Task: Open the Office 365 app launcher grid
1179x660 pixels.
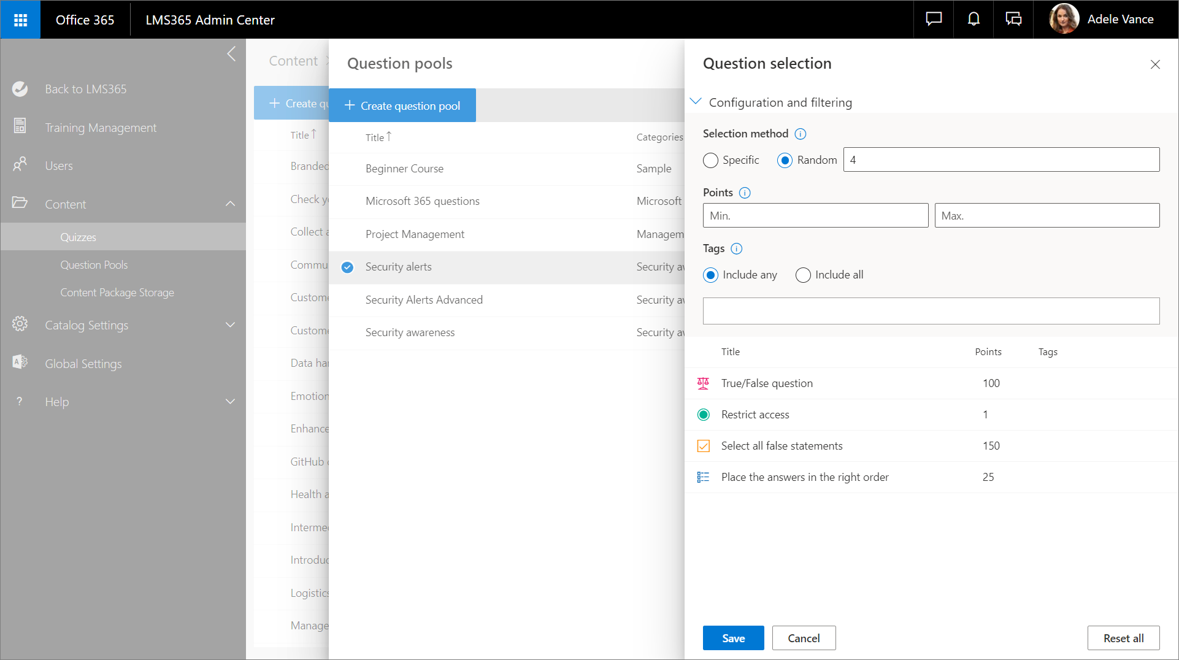Action: point(20,20)
